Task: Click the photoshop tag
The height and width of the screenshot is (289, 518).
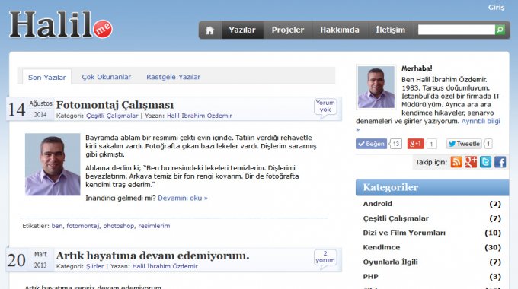Action: (119, 226)
